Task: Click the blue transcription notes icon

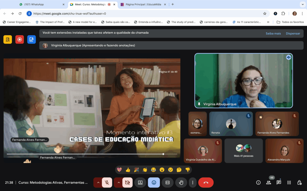Action: [x=31, y=39]
